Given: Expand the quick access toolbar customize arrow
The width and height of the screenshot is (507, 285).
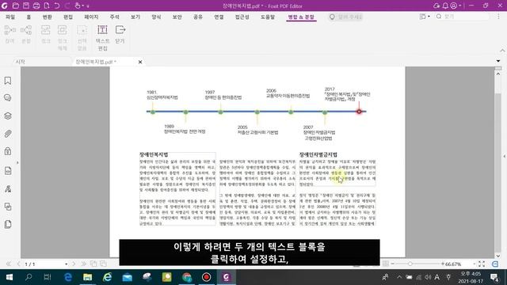Looking at the screenshot, I should [88, 6].
